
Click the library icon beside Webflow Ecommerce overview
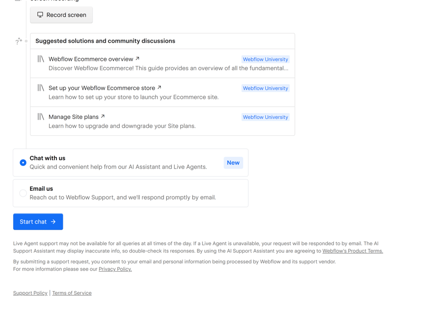pyautogui.click(x=41, y=59)
